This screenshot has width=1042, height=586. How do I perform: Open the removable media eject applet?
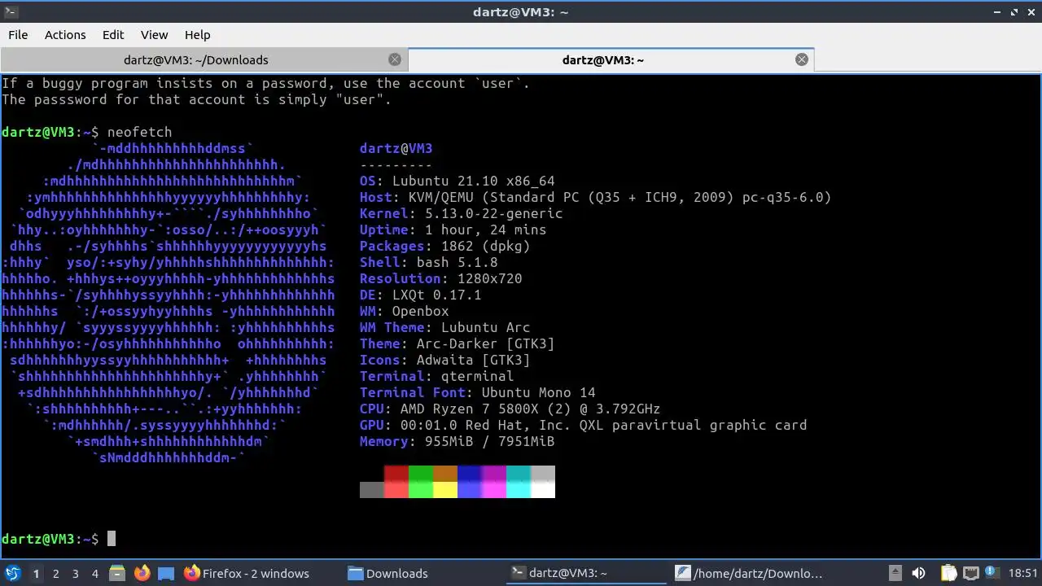click(x=895, y=573)
